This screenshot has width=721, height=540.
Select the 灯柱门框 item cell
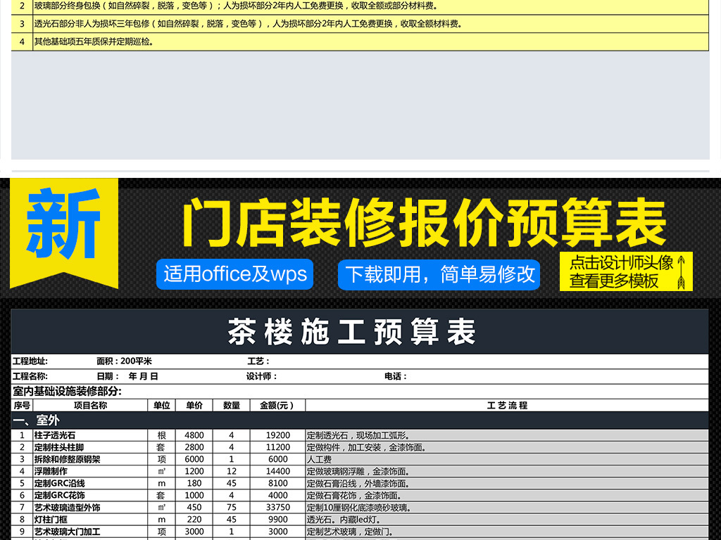90,520
